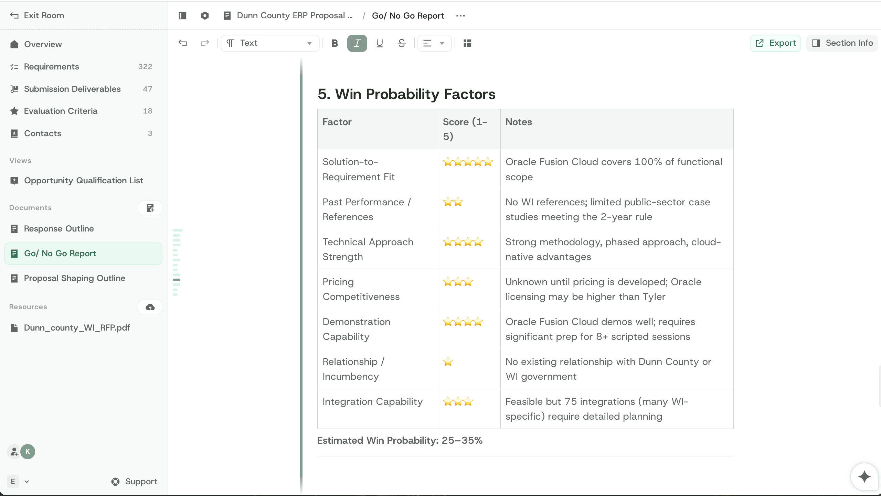The width and height of the screenshot is (881, 496).
Task: Insert table using grid icon
Action: coord(467,43)
